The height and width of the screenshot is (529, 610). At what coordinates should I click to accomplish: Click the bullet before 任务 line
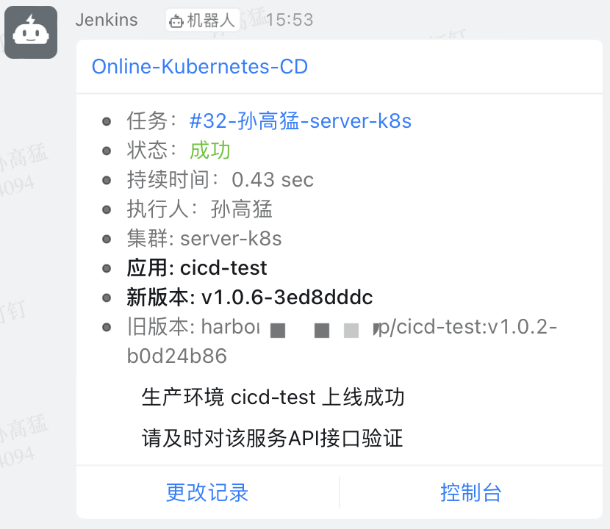click(107, 122)
